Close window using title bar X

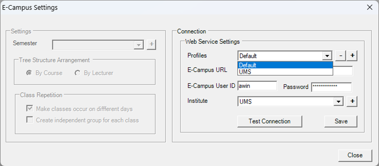point(370,8)
